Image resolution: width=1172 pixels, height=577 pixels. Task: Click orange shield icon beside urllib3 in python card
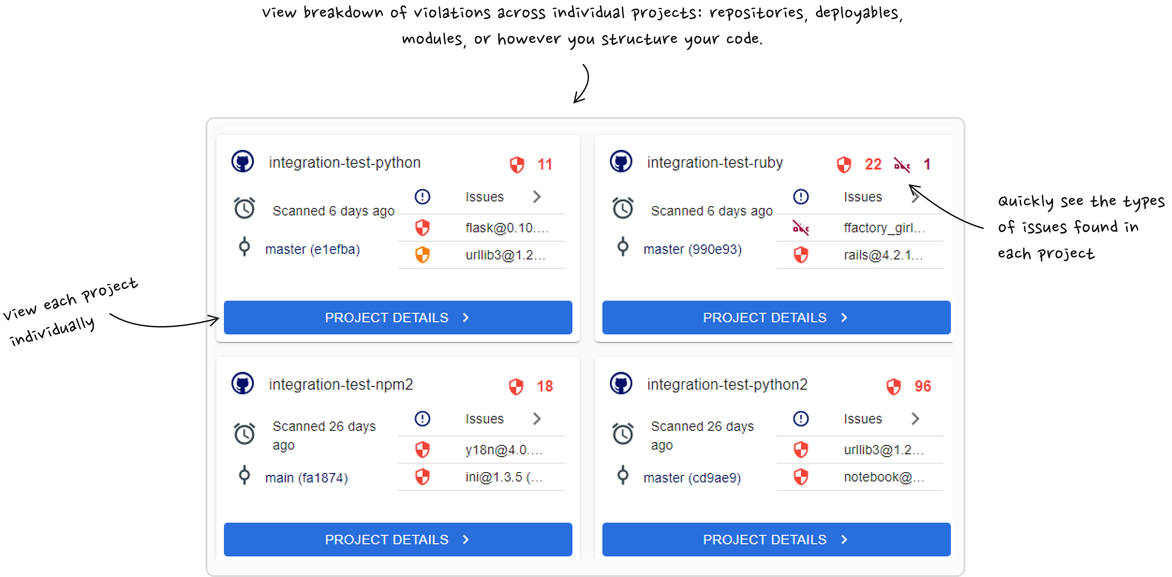point(423,255)
